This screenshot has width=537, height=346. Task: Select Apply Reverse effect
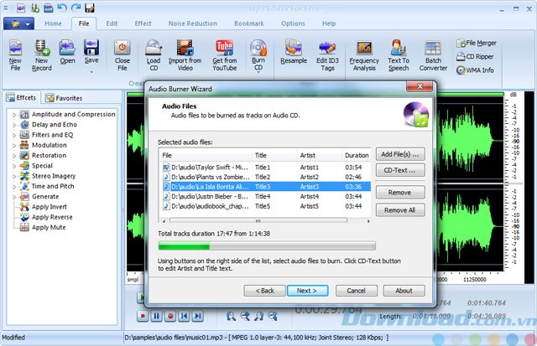52,217
